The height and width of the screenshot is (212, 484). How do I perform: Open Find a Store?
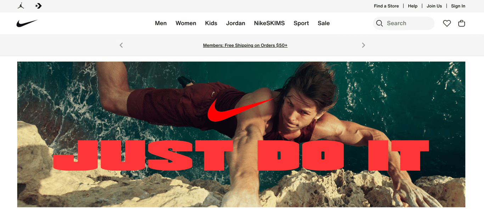[386, 6]
